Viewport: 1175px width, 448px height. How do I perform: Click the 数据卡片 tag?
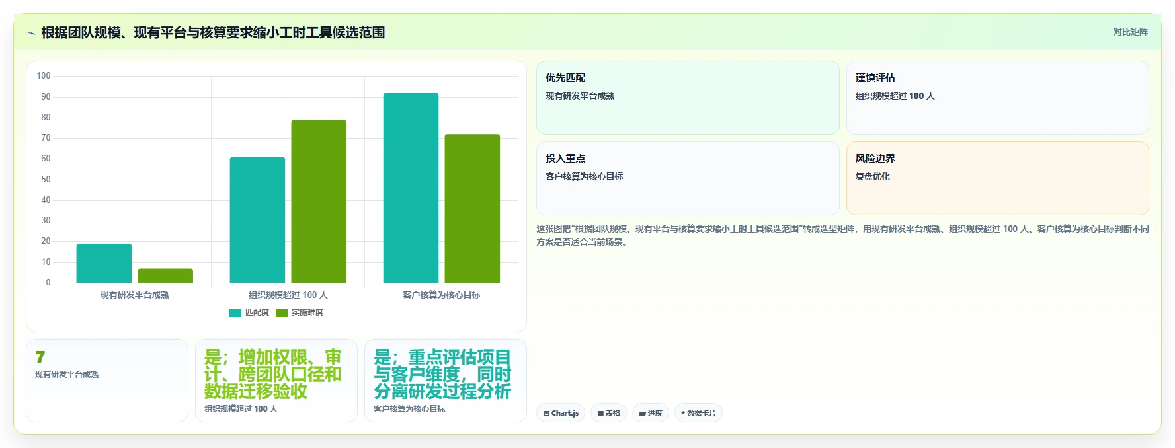(698, 413)
